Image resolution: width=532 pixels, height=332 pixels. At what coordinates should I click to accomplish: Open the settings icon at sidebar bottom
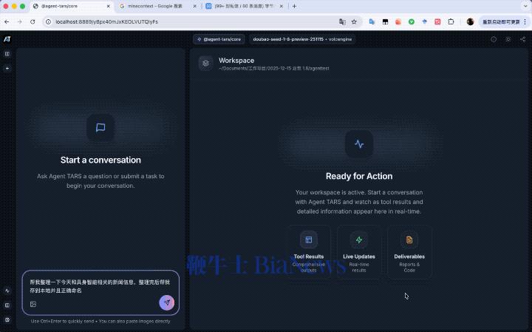[x=7, y=319]
